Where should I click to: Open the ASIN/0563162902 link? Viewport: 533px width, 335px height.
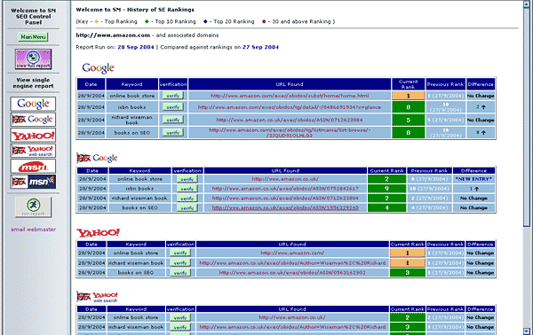pyautogui.click(x=292, y=273)
